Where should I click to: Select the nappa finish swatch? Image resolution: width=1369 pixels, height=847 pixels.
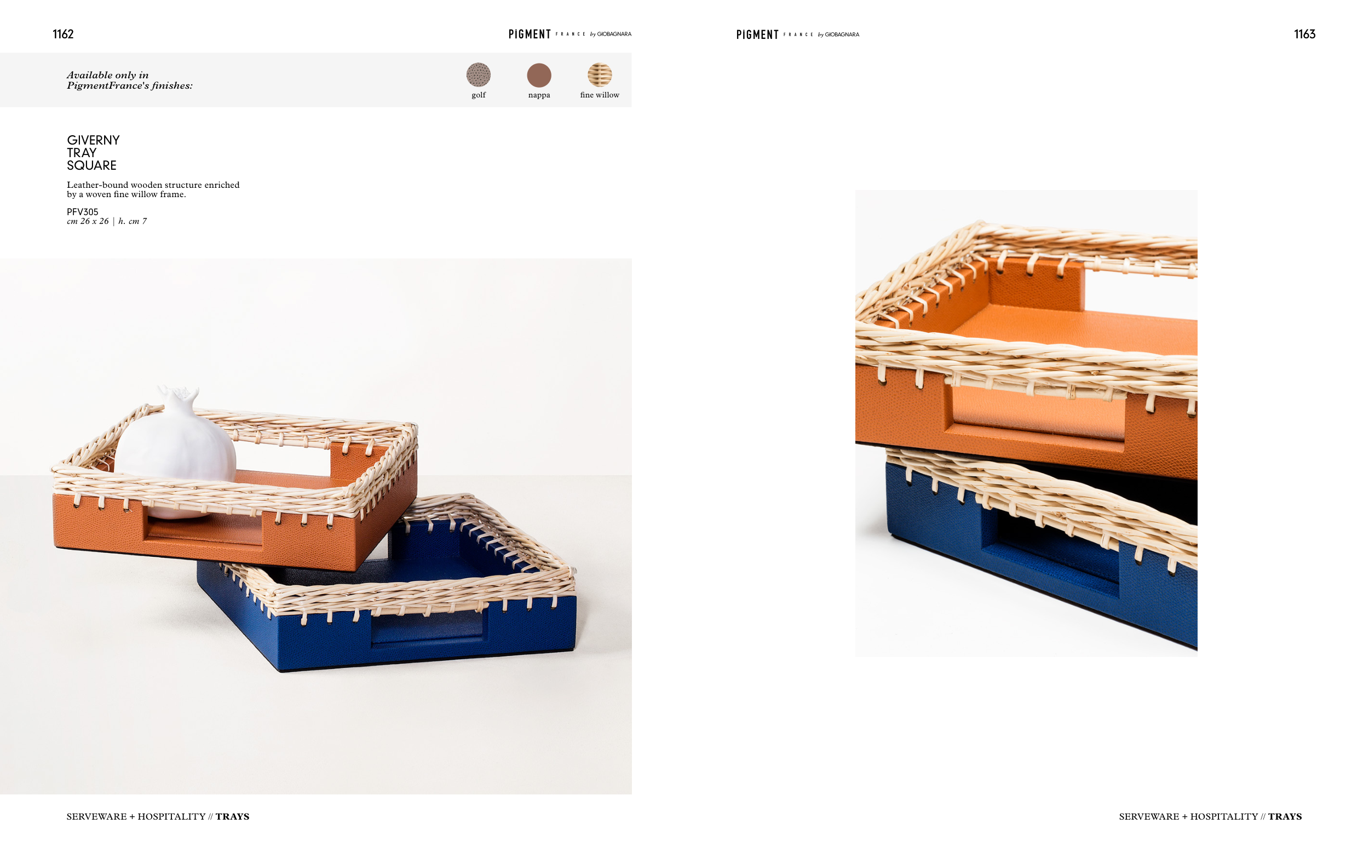pos(539,75)
